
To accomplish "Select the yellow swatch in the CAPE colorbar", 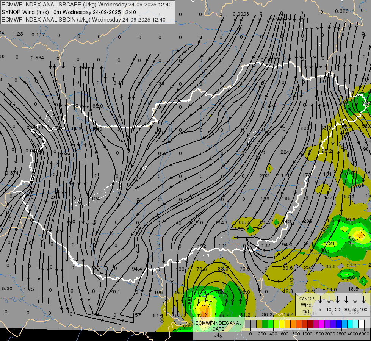I will point(282,324).
